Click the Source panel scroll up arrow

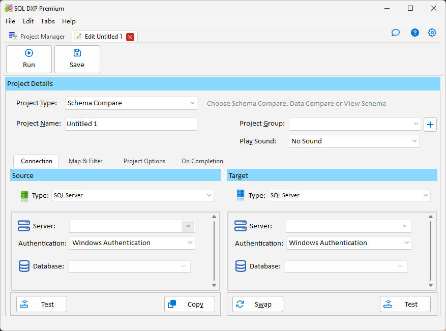click(x=214, y=217)
